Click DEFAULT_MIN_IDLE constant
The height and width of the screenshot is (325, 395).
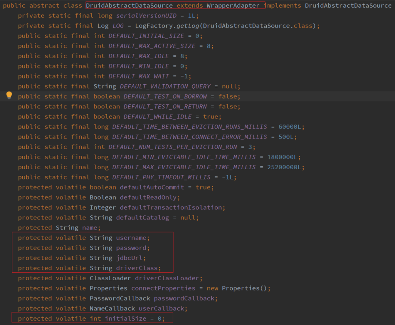click(x=139, y=66)
